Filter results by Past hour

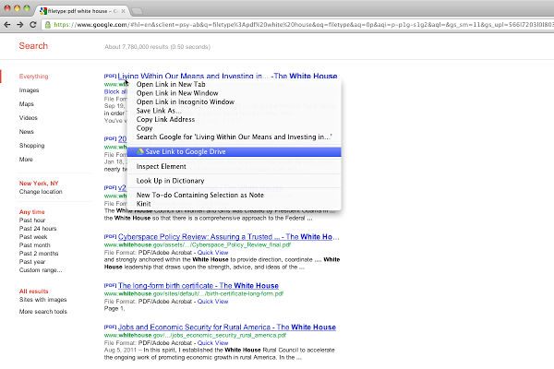click(x=32, y=220)
